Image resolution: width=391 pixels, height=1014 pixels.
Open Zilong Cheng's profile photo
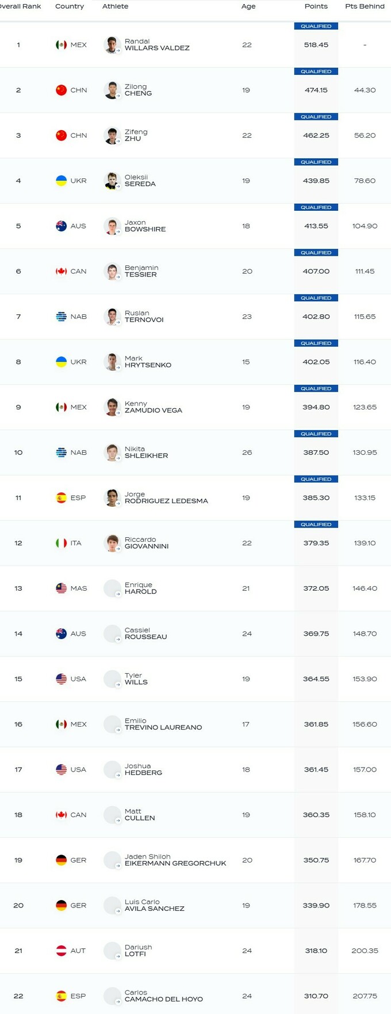coord(112,90)
